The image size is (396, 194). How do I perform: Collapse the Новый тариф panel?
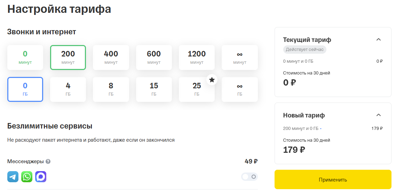click(379, 115)
